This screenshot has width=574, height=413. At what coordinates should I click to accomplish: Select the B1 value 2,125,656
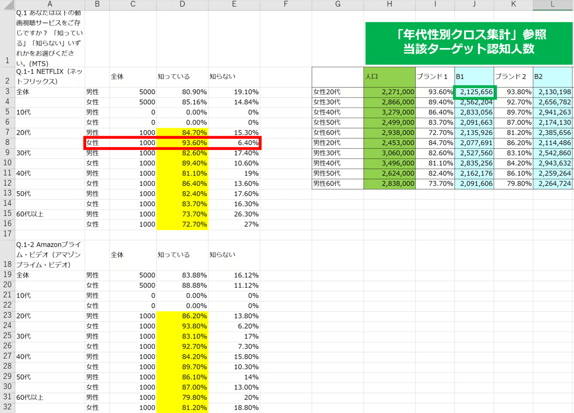point(474,92)
